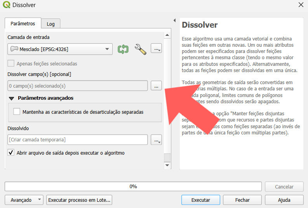This screenshot has height=208, width=308.
Task: Close the Dissolver dialog window
Action: tap(301, 5)
